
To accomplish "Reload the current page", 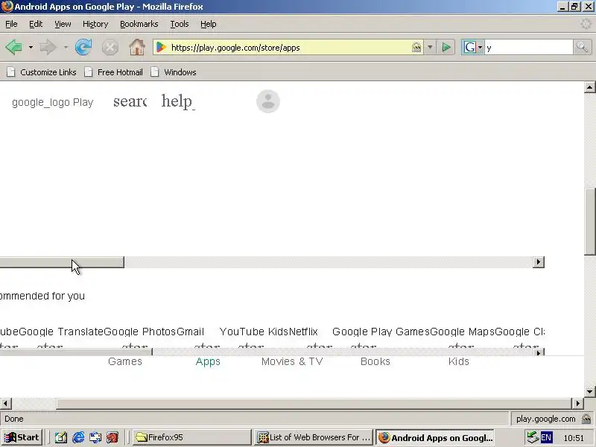I will coord(83,48).
